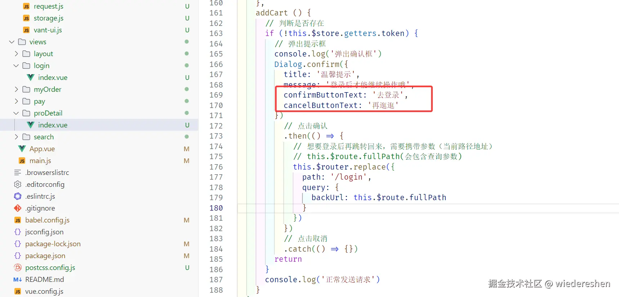Click line number 180 in the gutter

(x=216, y=208)
